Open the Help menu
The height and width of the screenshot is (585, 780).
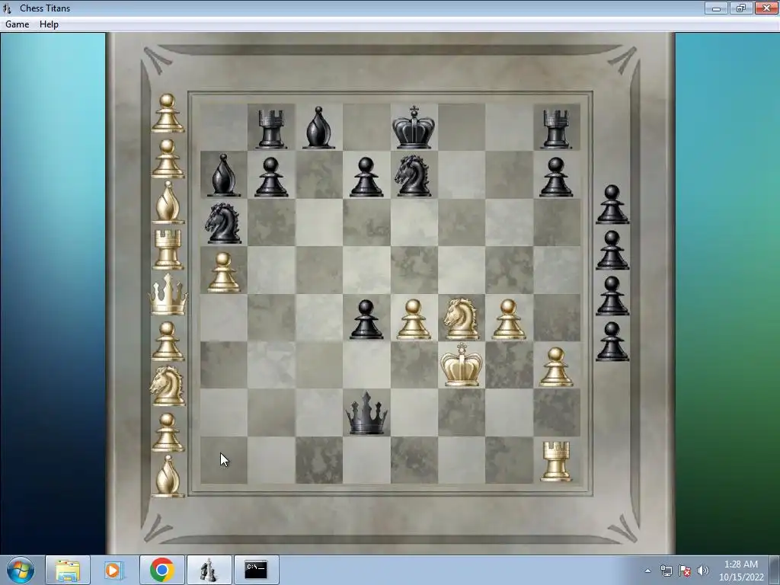(x=49, y=24)
